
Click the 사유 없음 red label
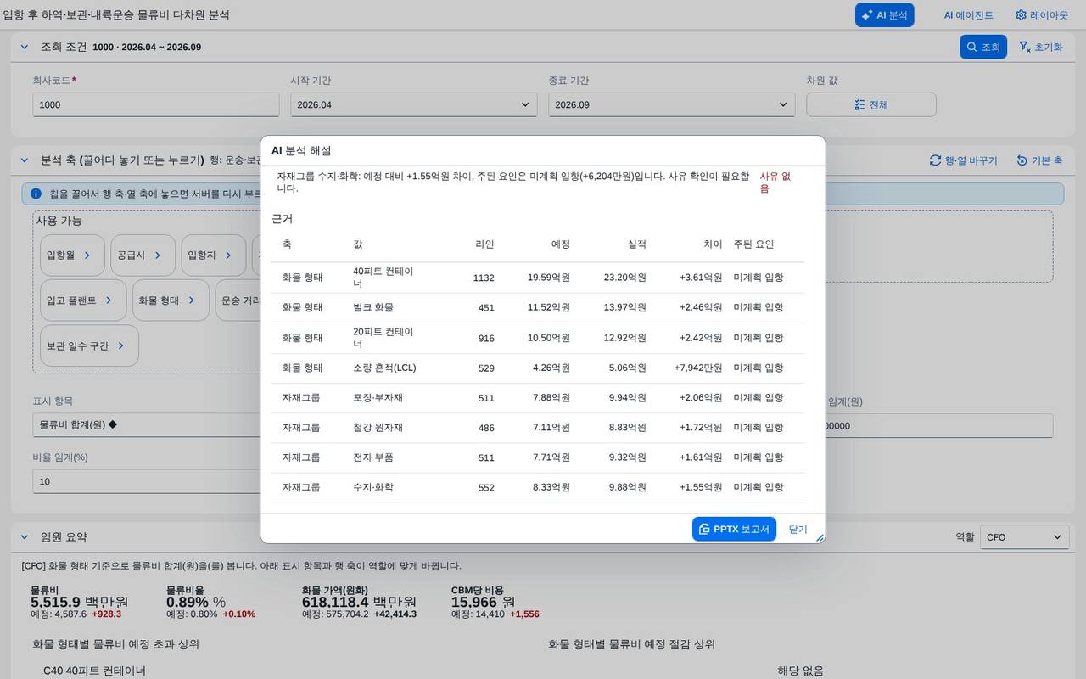(775, 182)
